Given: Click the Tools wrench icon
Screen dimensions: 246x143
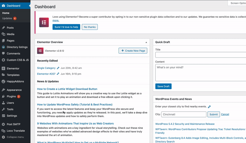Looking at the screenshot, I should [x=4, y=109].
